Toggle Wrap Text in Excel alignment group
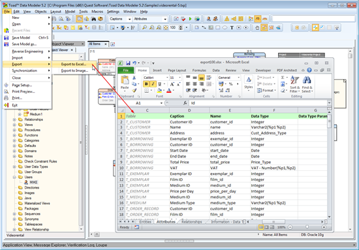Viewport: 359px width, 250px height. click(x=209, y=78)
